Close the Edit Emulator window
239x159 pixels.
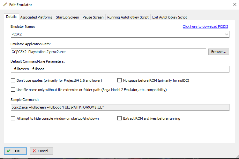[235, 4]
